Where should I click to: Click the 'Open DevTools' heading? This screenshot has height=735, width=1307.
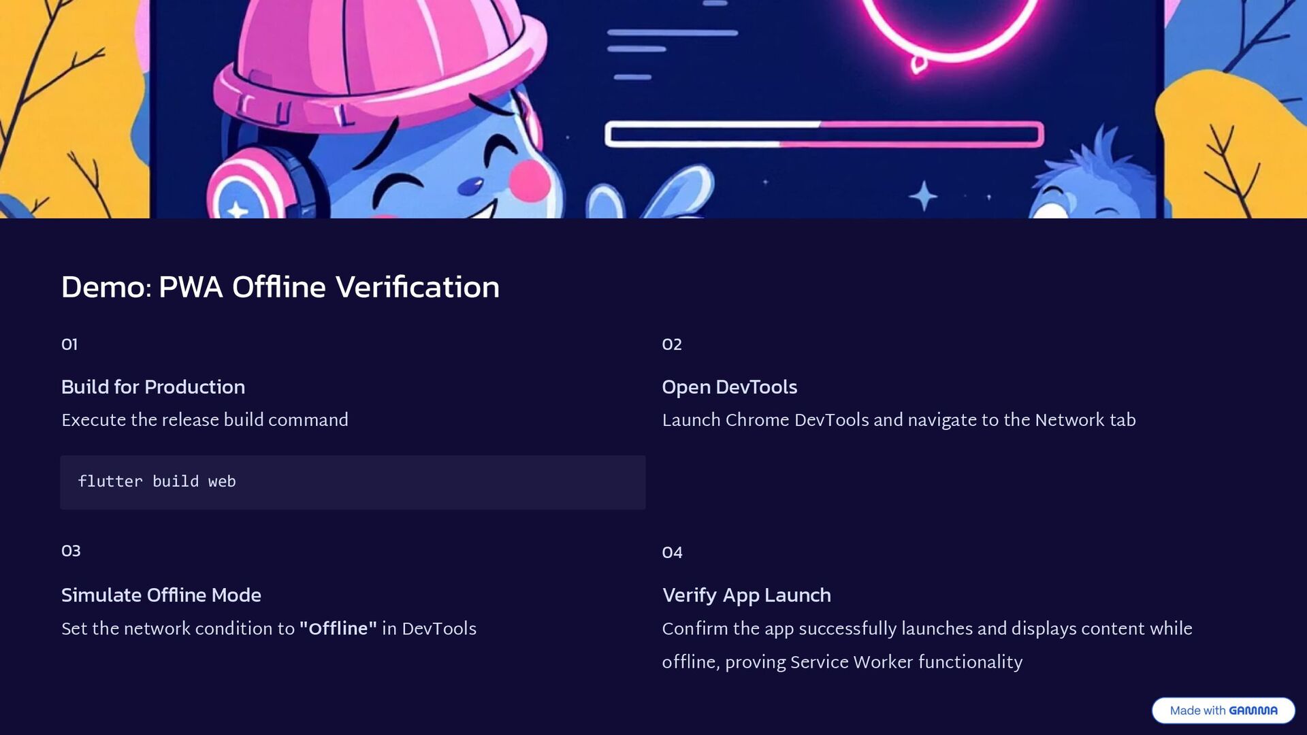click(729, 387)
